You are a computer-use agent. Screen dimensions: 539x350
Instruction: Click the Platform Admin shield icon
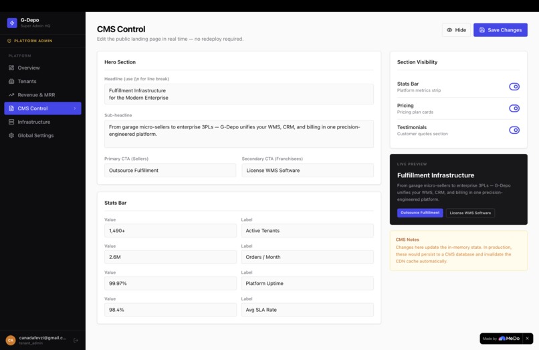point(9,41)
